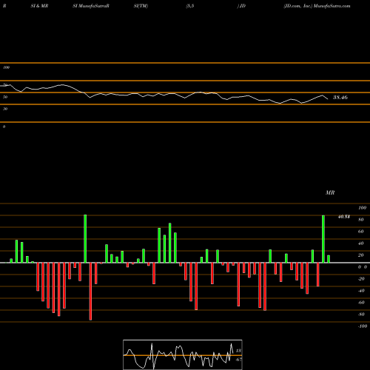Click the 30 label on RSI axis
Image resolution: width=370 pixels, height=370 pixels.
coord(5,109)
